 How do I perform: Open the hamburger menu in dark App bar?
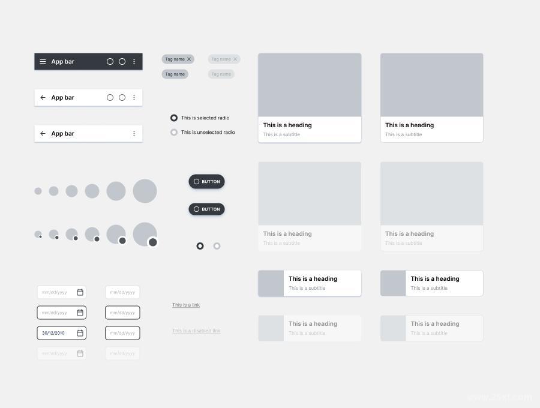43,62
